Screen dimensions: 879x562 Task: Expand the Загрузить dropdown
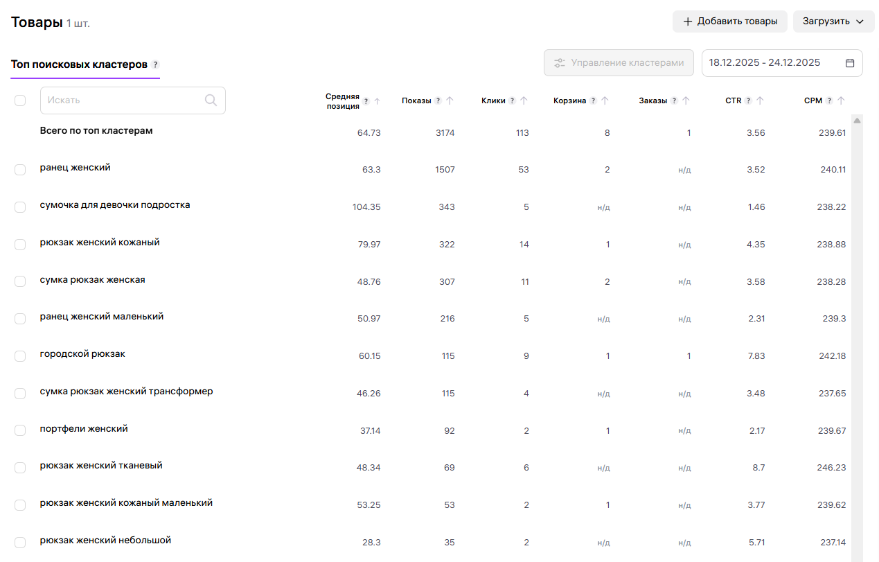(x=833, y=21)
